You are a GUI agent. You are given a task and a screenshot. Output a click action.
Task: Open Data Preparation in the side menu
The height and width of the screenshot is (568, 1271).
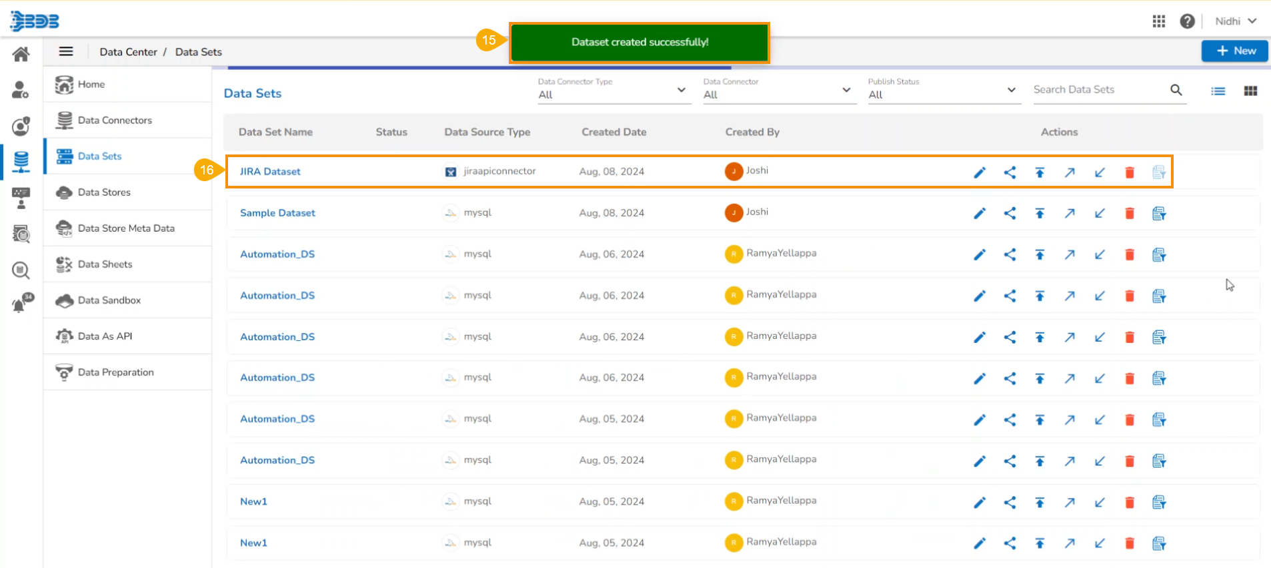(x=127, y=372)
